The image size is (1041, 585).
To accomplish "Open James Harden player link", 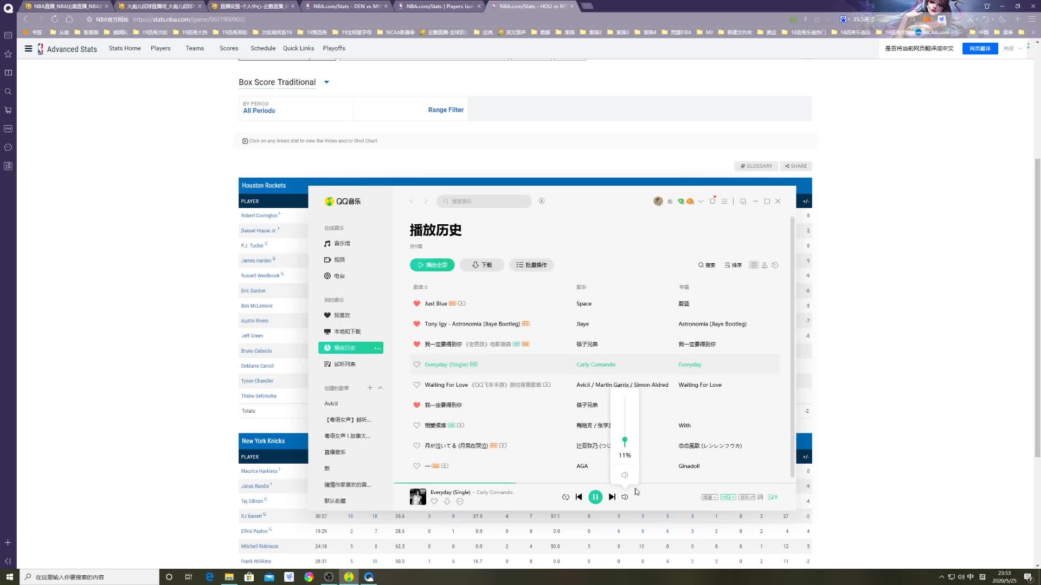I will 256,261.
